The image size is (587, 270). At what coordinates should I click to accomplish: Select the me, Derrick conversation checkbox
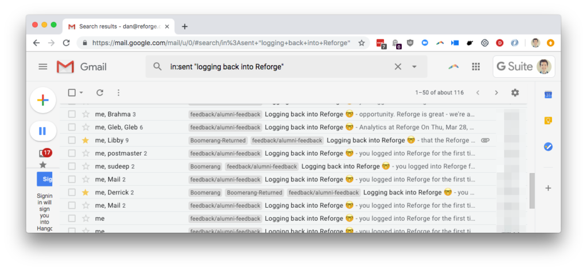point(72,193)
